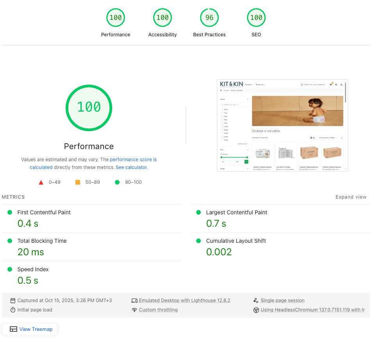Click the globe icon next to HeadlessChromium
Image resolution: width=372 pixels, height=338 pixels.
click(x=257, y=310)
